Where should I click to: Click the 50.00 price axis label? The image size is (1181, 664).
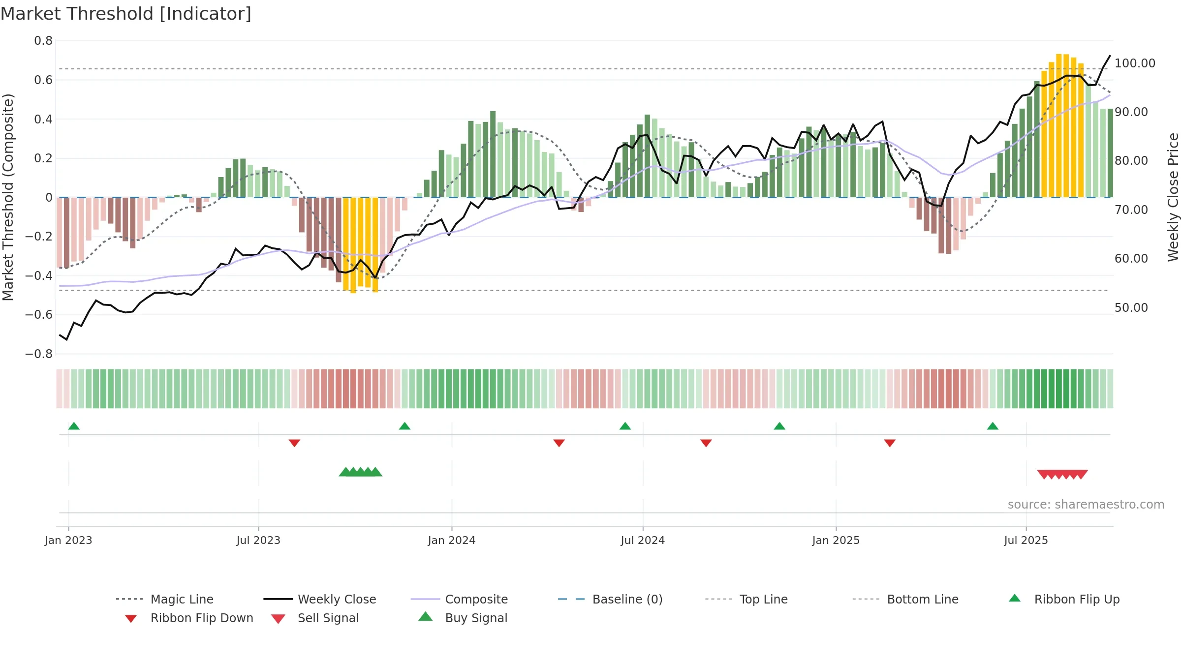coord(1131,307)
